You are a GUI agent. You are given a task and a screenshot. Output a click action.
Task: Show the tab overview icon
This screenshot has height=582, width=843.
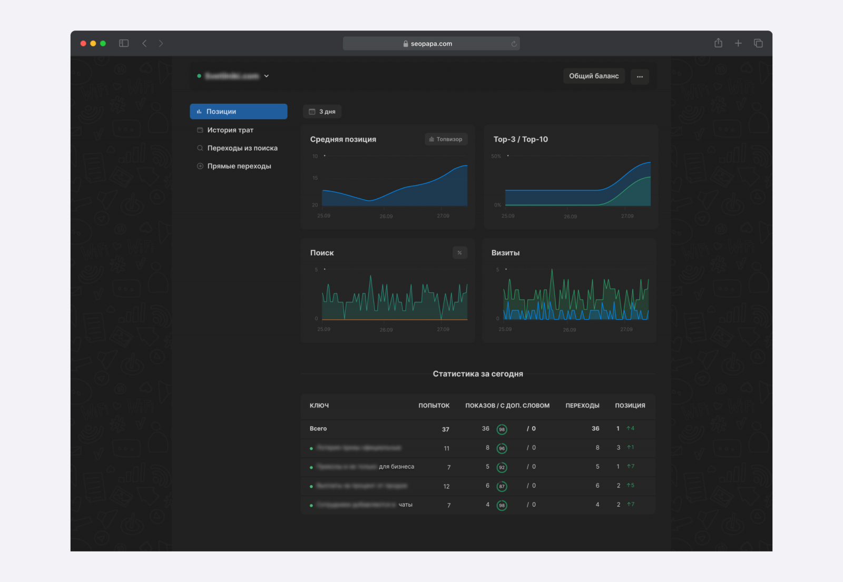tap(758, 43)
